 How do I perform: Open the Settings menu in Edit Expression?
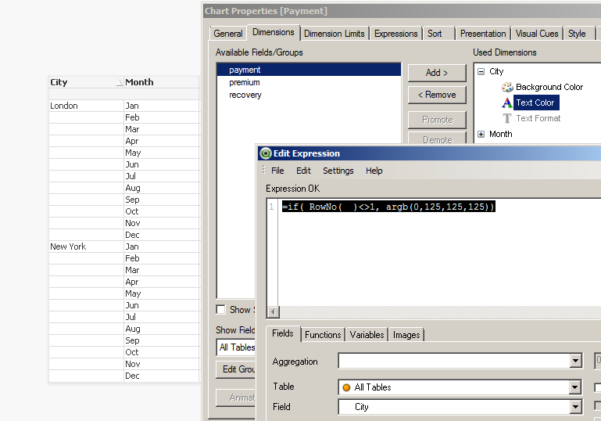coord(338,171)
